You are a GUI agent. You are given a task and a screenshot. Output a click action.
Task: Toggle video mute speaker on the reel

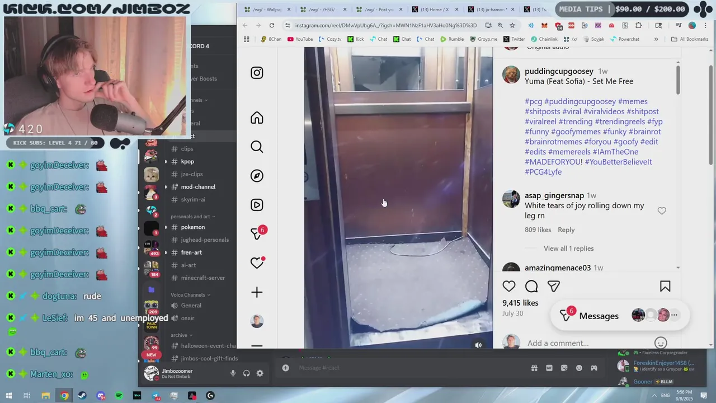click(478, 345)
